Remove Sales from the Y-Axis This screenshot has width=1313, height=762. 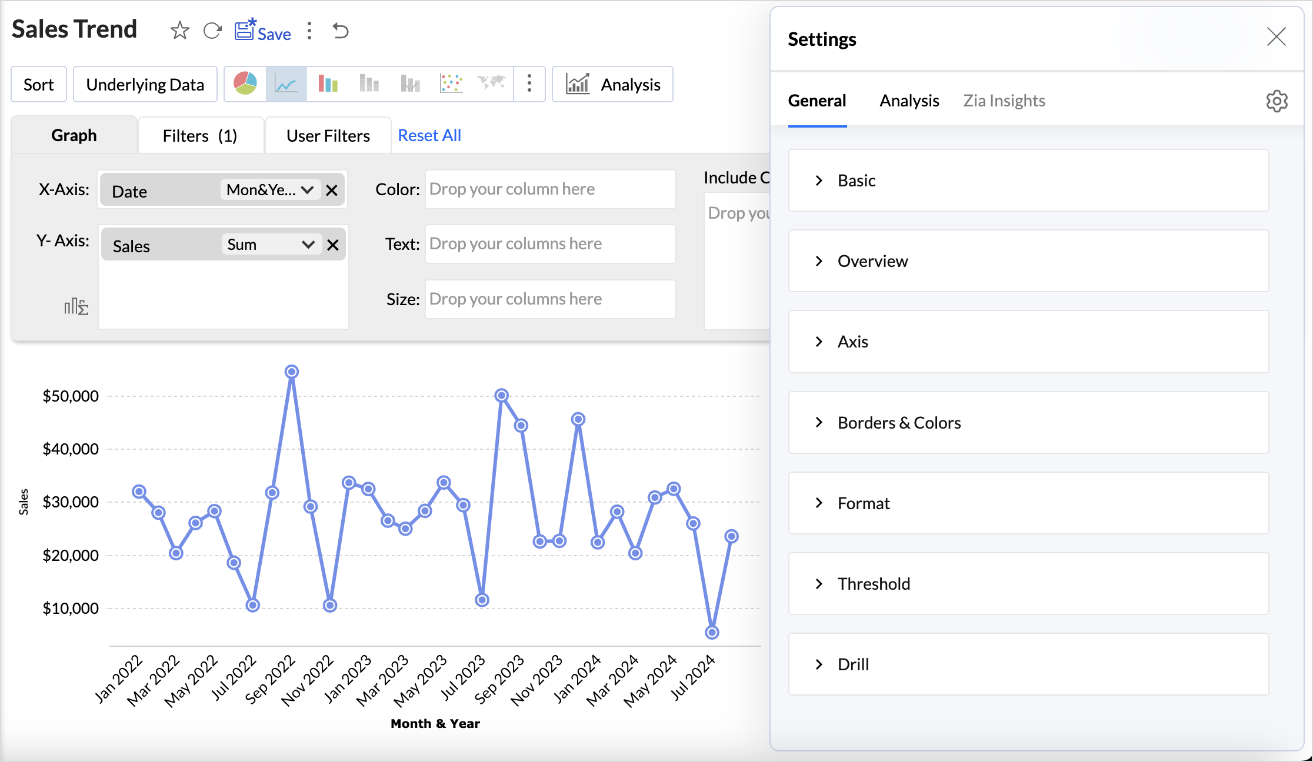click(x=333, y=245)
